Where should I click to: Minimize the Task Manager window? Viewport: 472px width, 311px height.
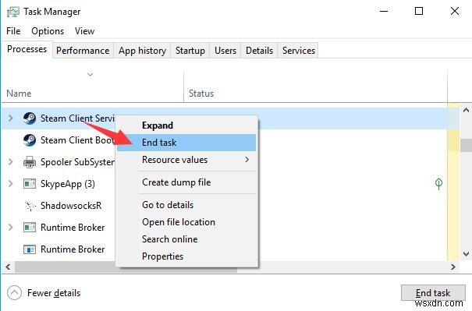click(x=384, y=11)
